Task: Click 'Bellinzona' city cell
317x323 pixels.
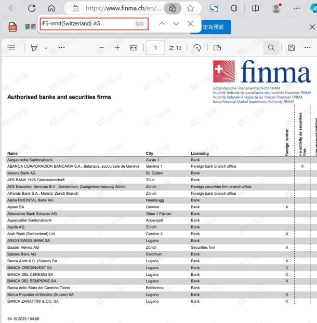Action: point(154,288)
